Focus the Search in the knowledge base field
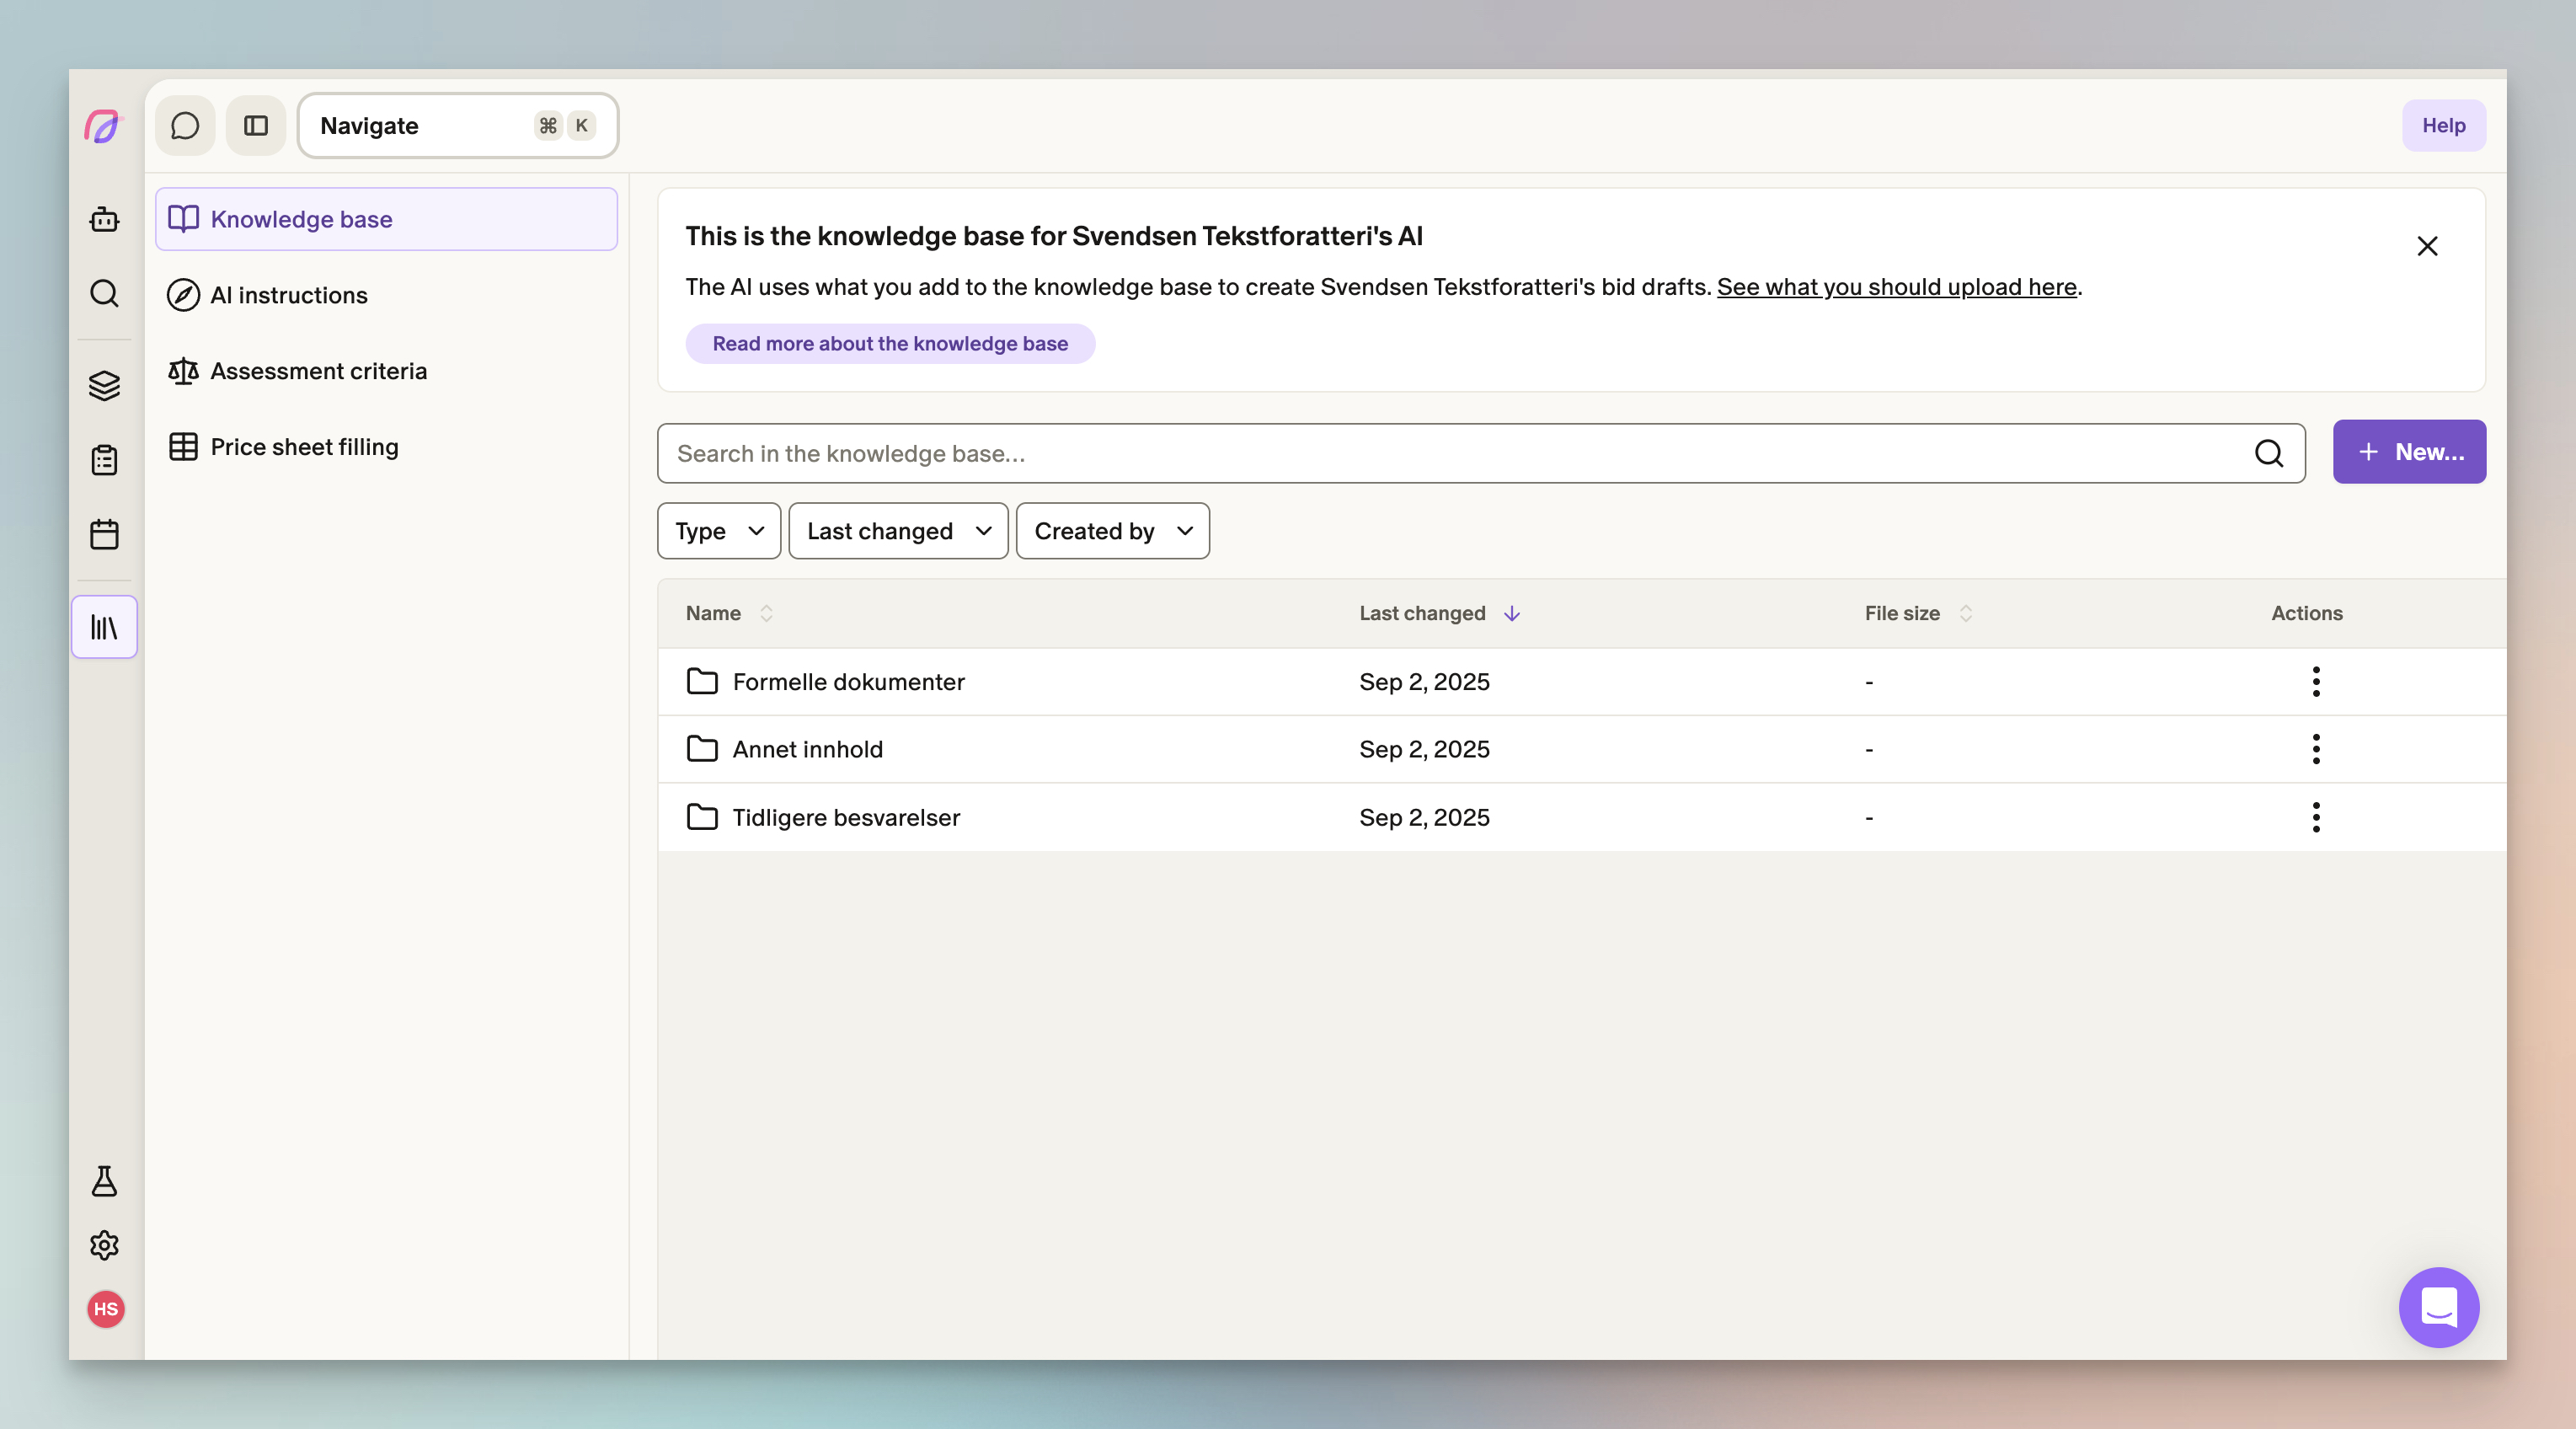The width and height of the screenshot is (2576, 1429). (1481, 454)
